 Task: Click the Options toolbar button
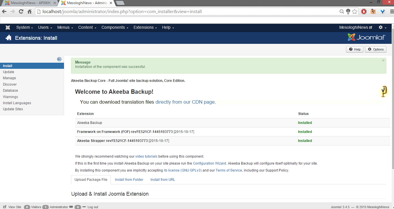tap(376, 49)
